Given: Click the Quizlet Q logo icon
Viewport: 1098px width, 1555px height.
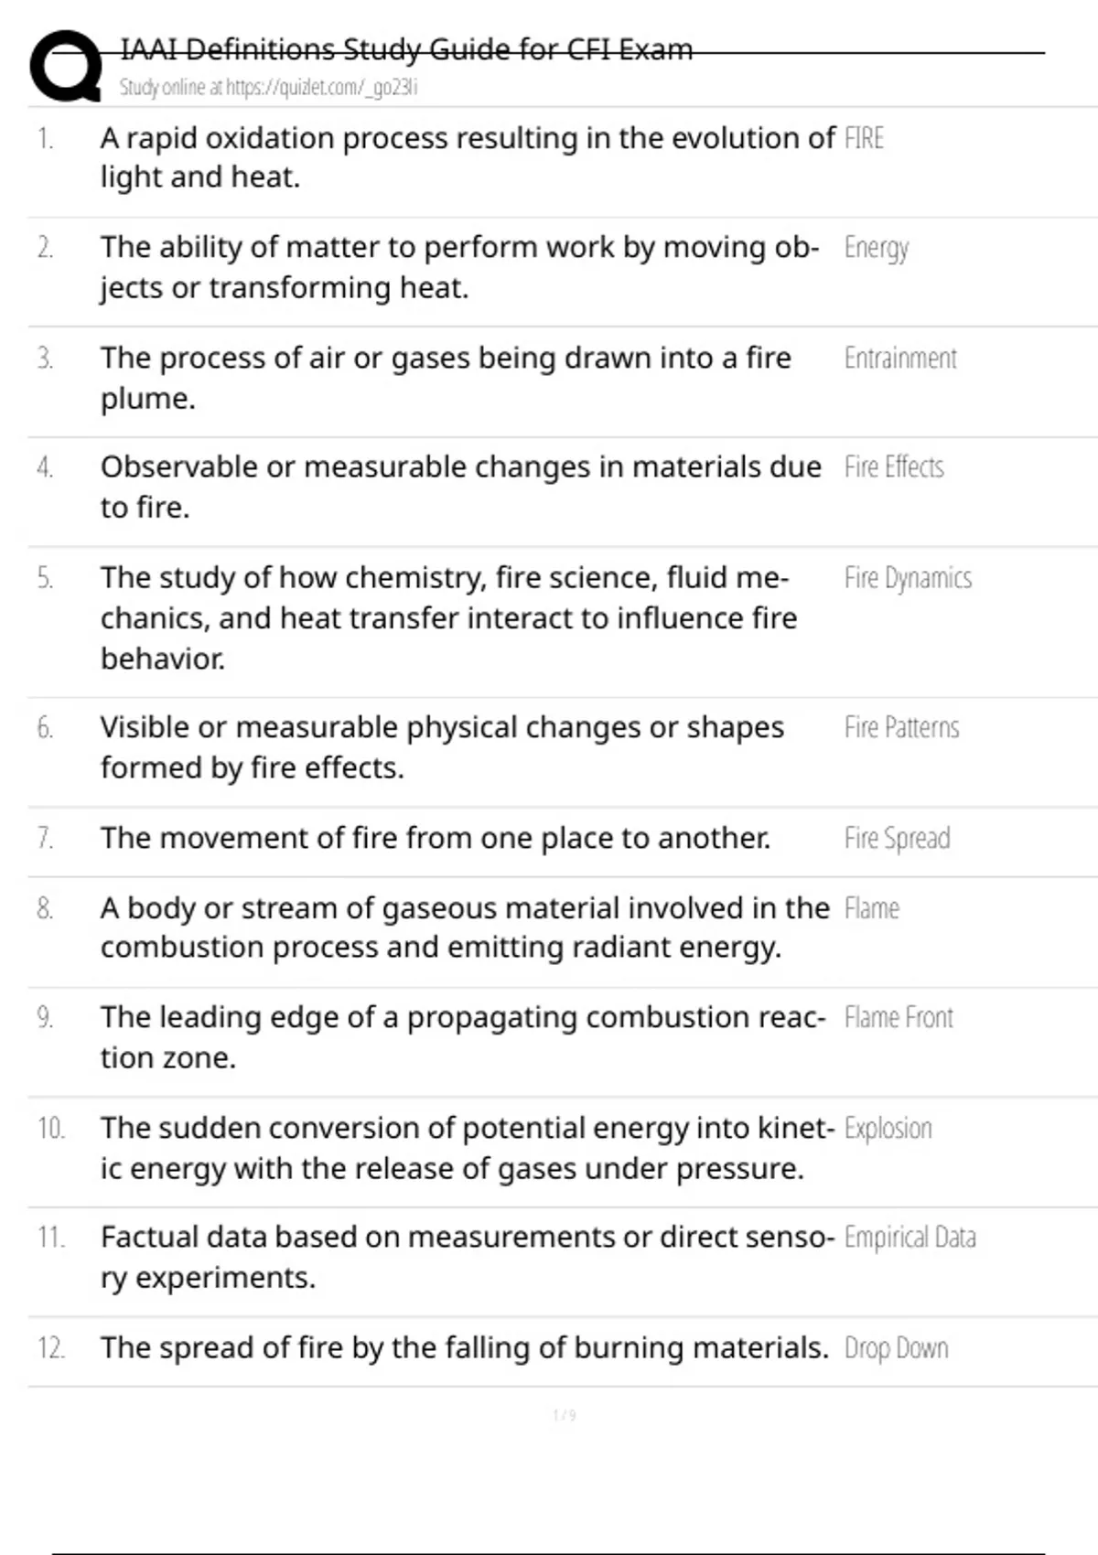Looking at the screenshot, I should coord(66,66).
